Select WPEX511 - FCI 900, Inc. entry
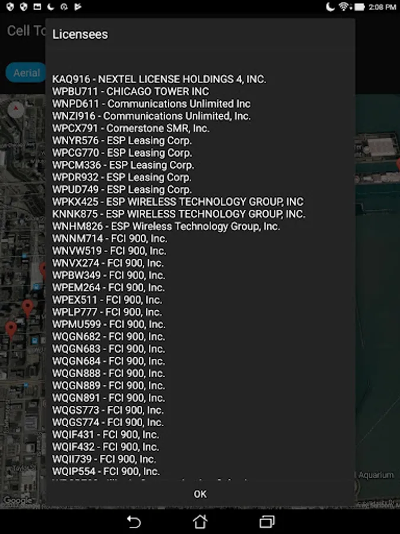400x534 pixels. pyautogui.click(x=107, y=300)
